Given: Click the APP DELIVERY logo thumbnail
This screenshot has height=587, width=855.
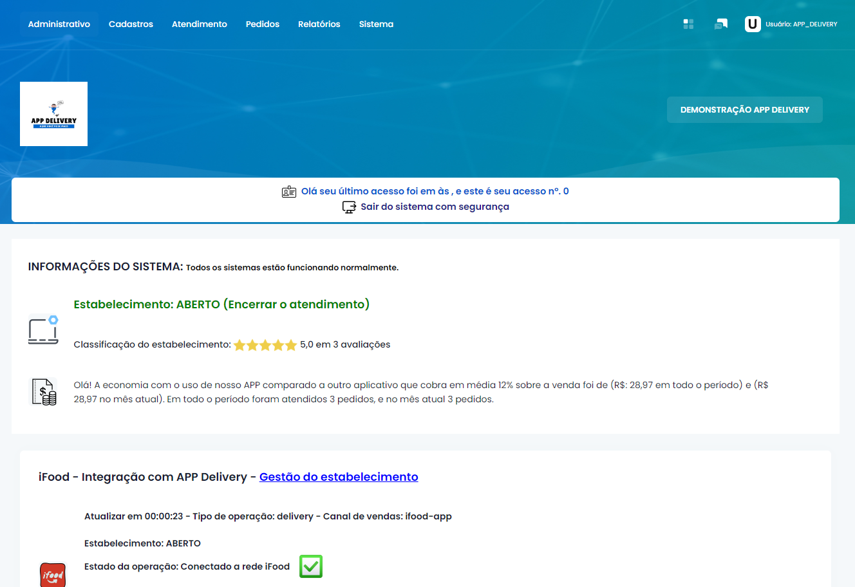Looking at the screenshot, I should pos(53,114).
